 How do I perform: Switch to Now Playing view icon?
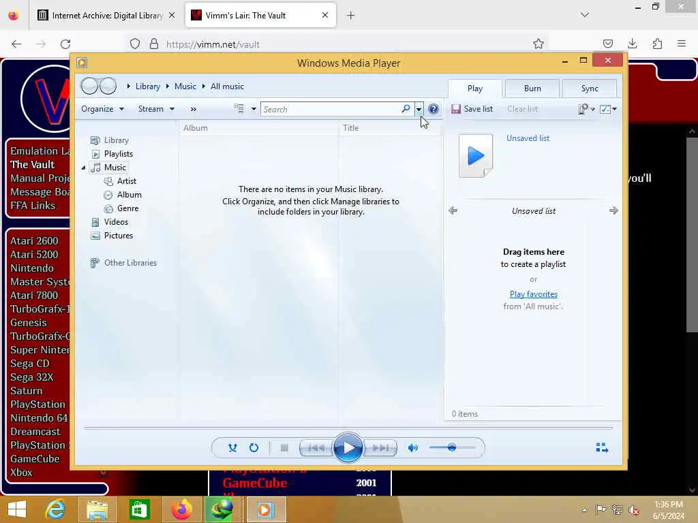[602, 447]
